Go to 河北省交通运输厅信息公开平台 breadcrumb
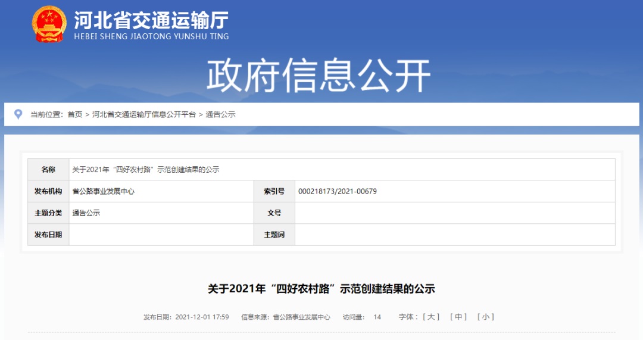643x340 pixels. 144,114
